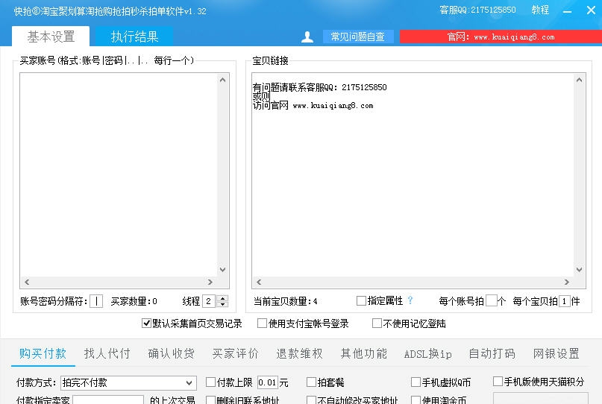
Task: Check the 指定属性 option
Action: coord(361,301)
